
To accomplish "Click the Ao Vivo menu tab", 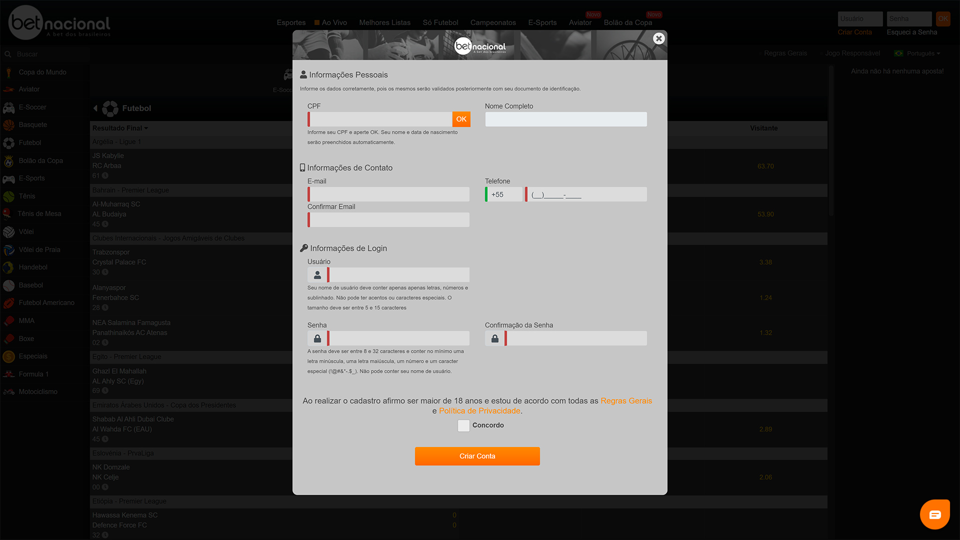I will 333,22.
